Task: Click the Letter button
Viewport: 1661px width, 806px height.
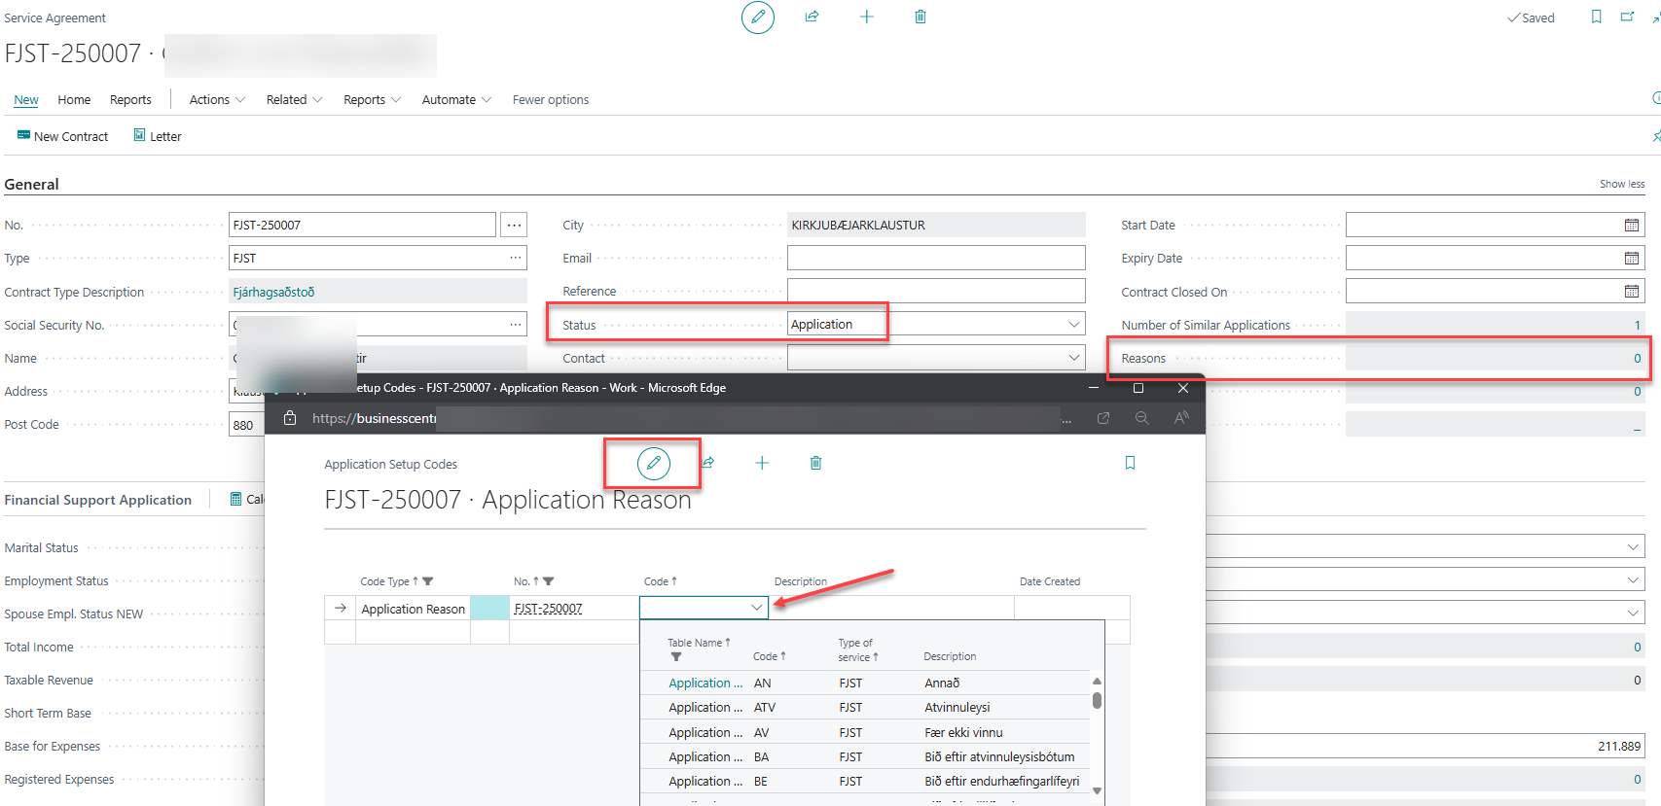Action: tap(158, 137)
